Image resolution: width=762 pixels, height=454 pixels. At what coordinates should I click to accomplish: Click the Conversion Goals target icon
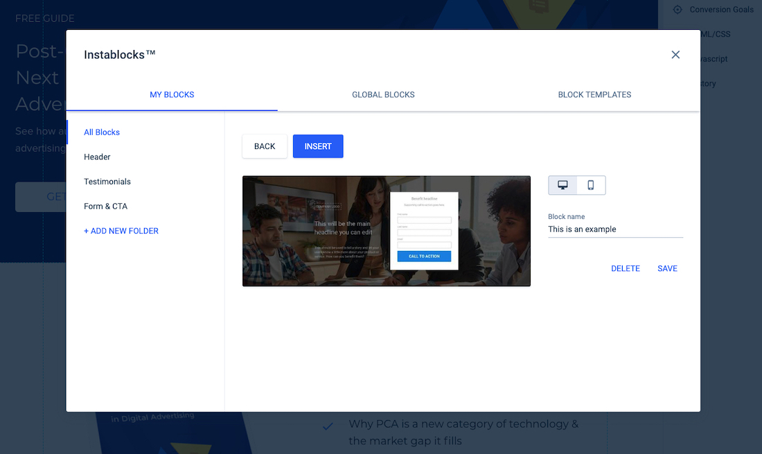(x=677, y=9)
